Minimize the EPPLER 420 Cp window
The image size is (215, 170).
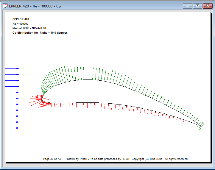pyautogui.click(x=187, y=6)
